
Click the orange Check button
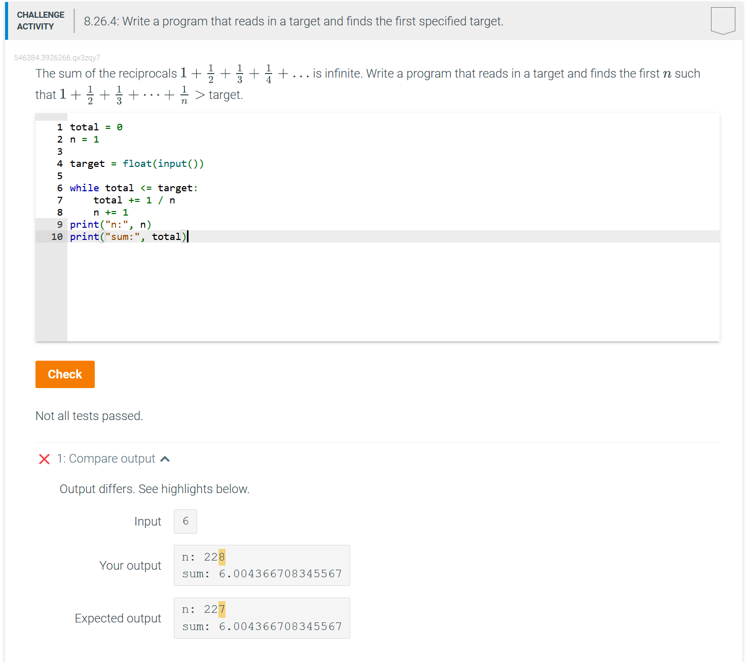[x=65, y=374]
